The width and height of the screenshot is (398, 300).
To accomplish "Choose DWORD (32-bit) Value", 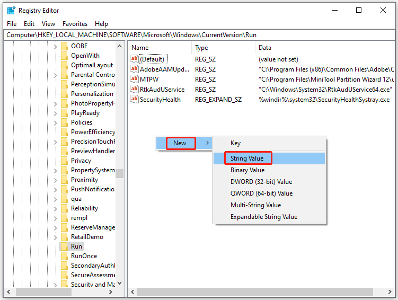I will point(269,182).
